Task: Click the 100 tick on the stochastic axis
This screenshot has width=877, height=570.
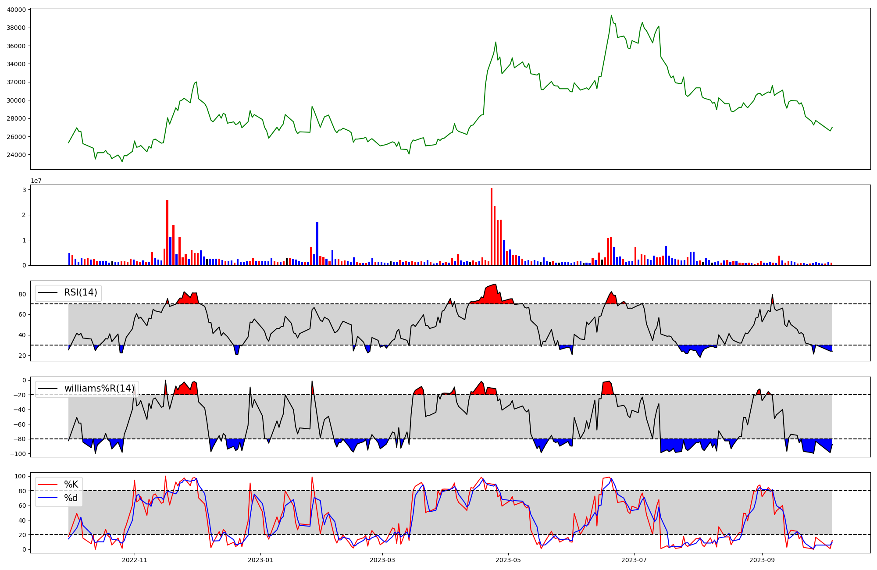Action: (x=20, y=476)
